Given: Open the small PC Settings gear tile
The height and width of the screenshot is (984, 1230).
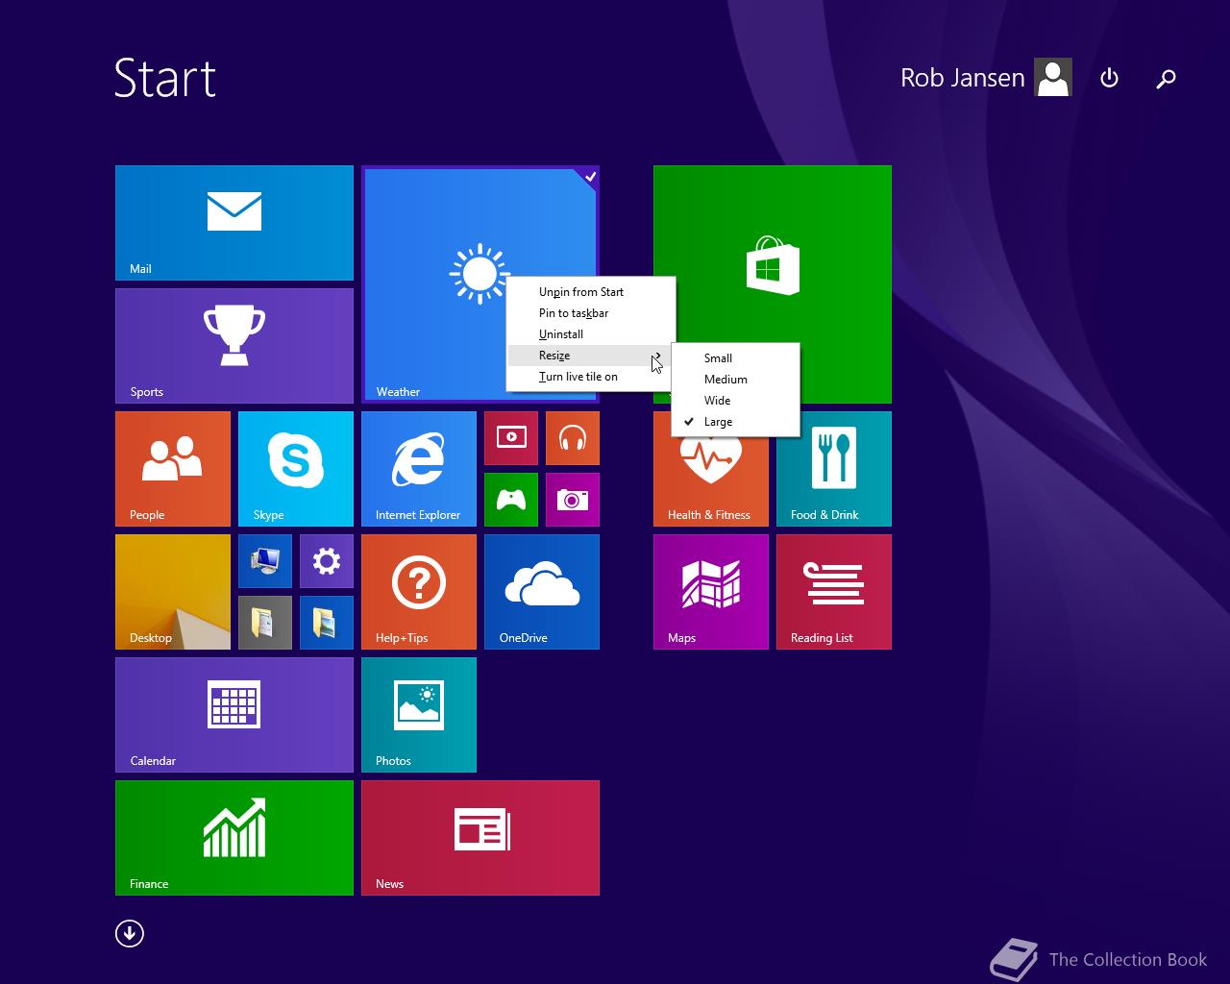Looking at the screenshot, I should coord(327,561).
